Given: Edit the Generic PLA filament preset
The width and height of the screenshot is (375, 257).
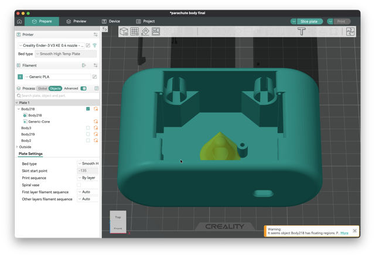Looking at the screenshot, I should coord(94,77).
